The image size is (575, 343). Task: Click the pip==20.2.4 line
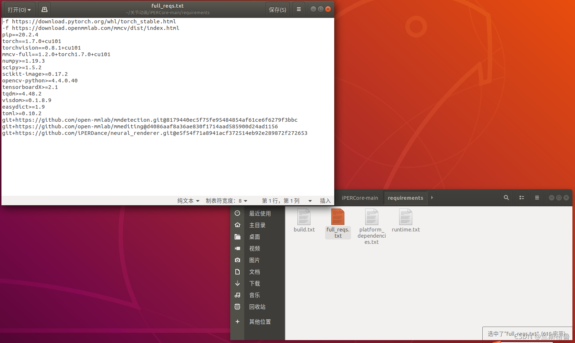pyautogui.click(x=20, y=35)
